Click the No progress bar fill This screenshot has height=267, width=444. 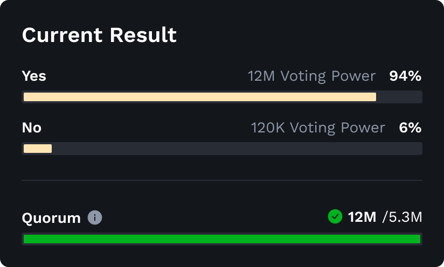point(38,149)
